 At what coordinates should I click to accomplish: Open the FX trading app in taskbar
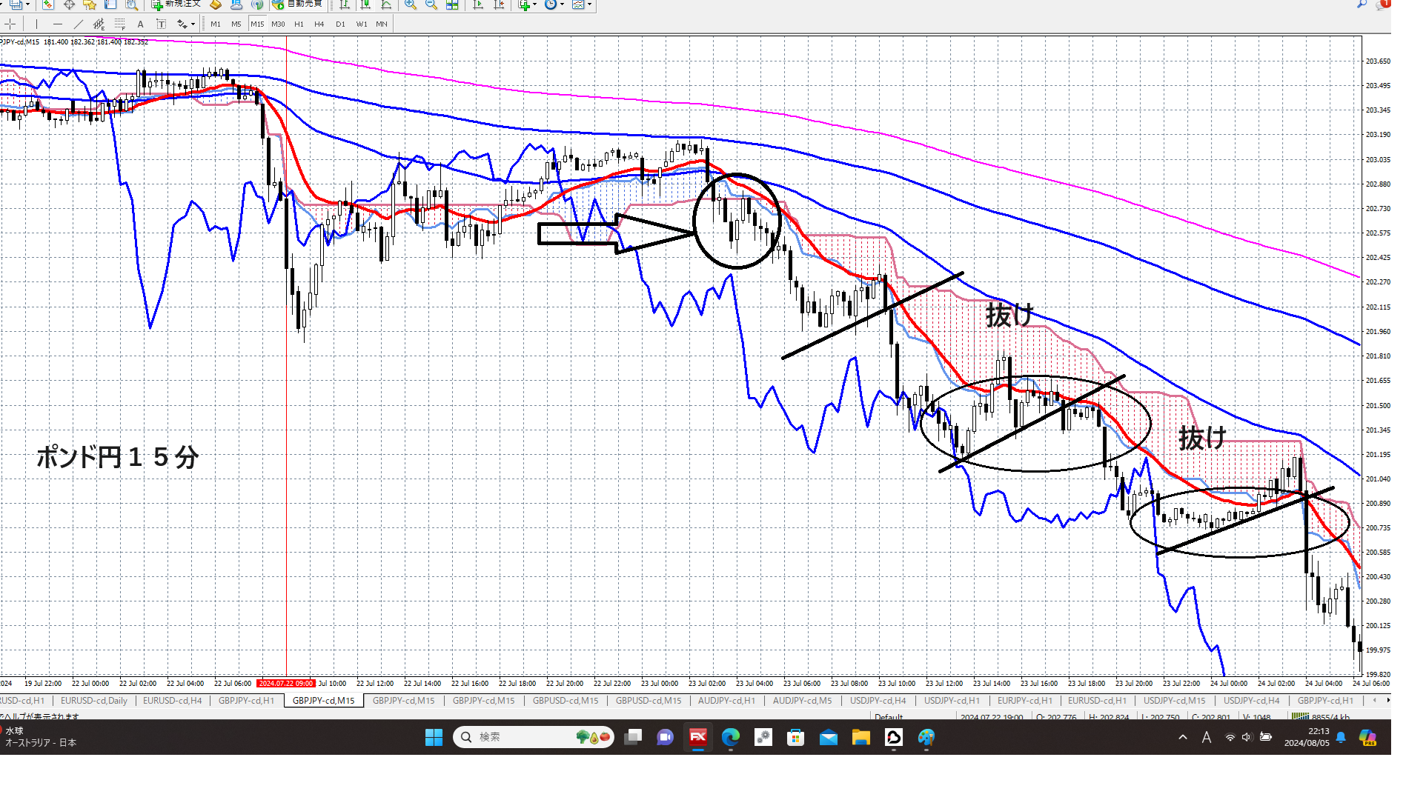point(697,737)
